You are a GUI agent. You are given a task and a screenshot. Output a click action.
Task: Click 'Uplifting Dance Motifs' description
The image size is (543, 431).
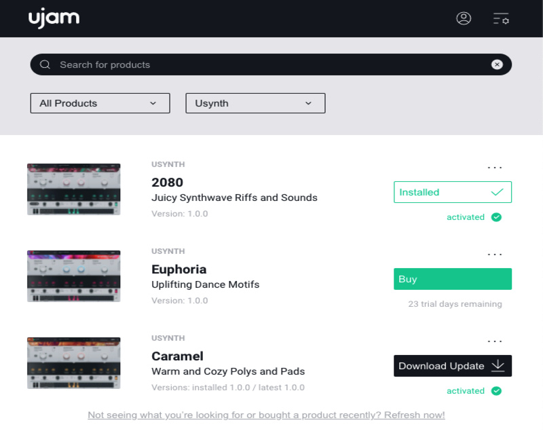[x=206, y=284]
